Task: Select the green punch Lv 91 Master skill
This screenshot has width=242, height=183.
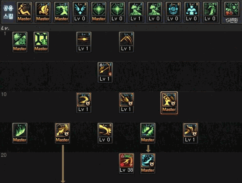Action: click(x=62, y=12)
